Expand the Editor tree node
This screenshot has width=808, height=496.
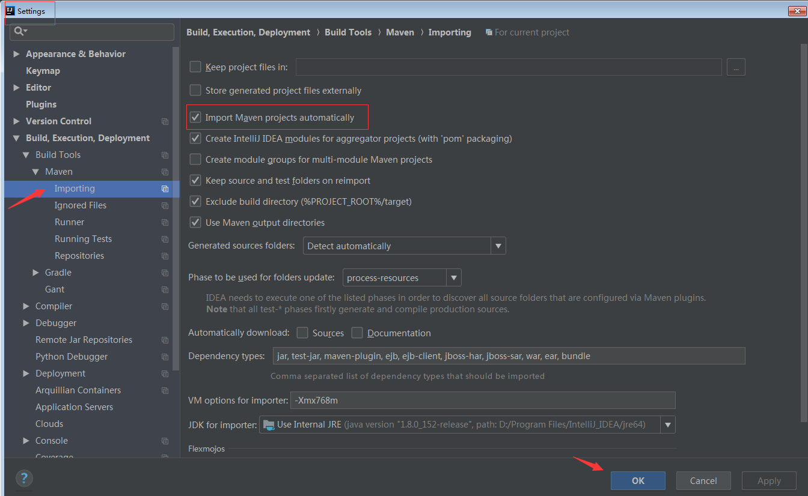[x=16, y=88]
